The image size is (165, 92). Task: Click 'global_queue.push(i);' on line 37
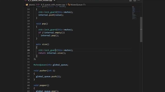pos(48,77)
